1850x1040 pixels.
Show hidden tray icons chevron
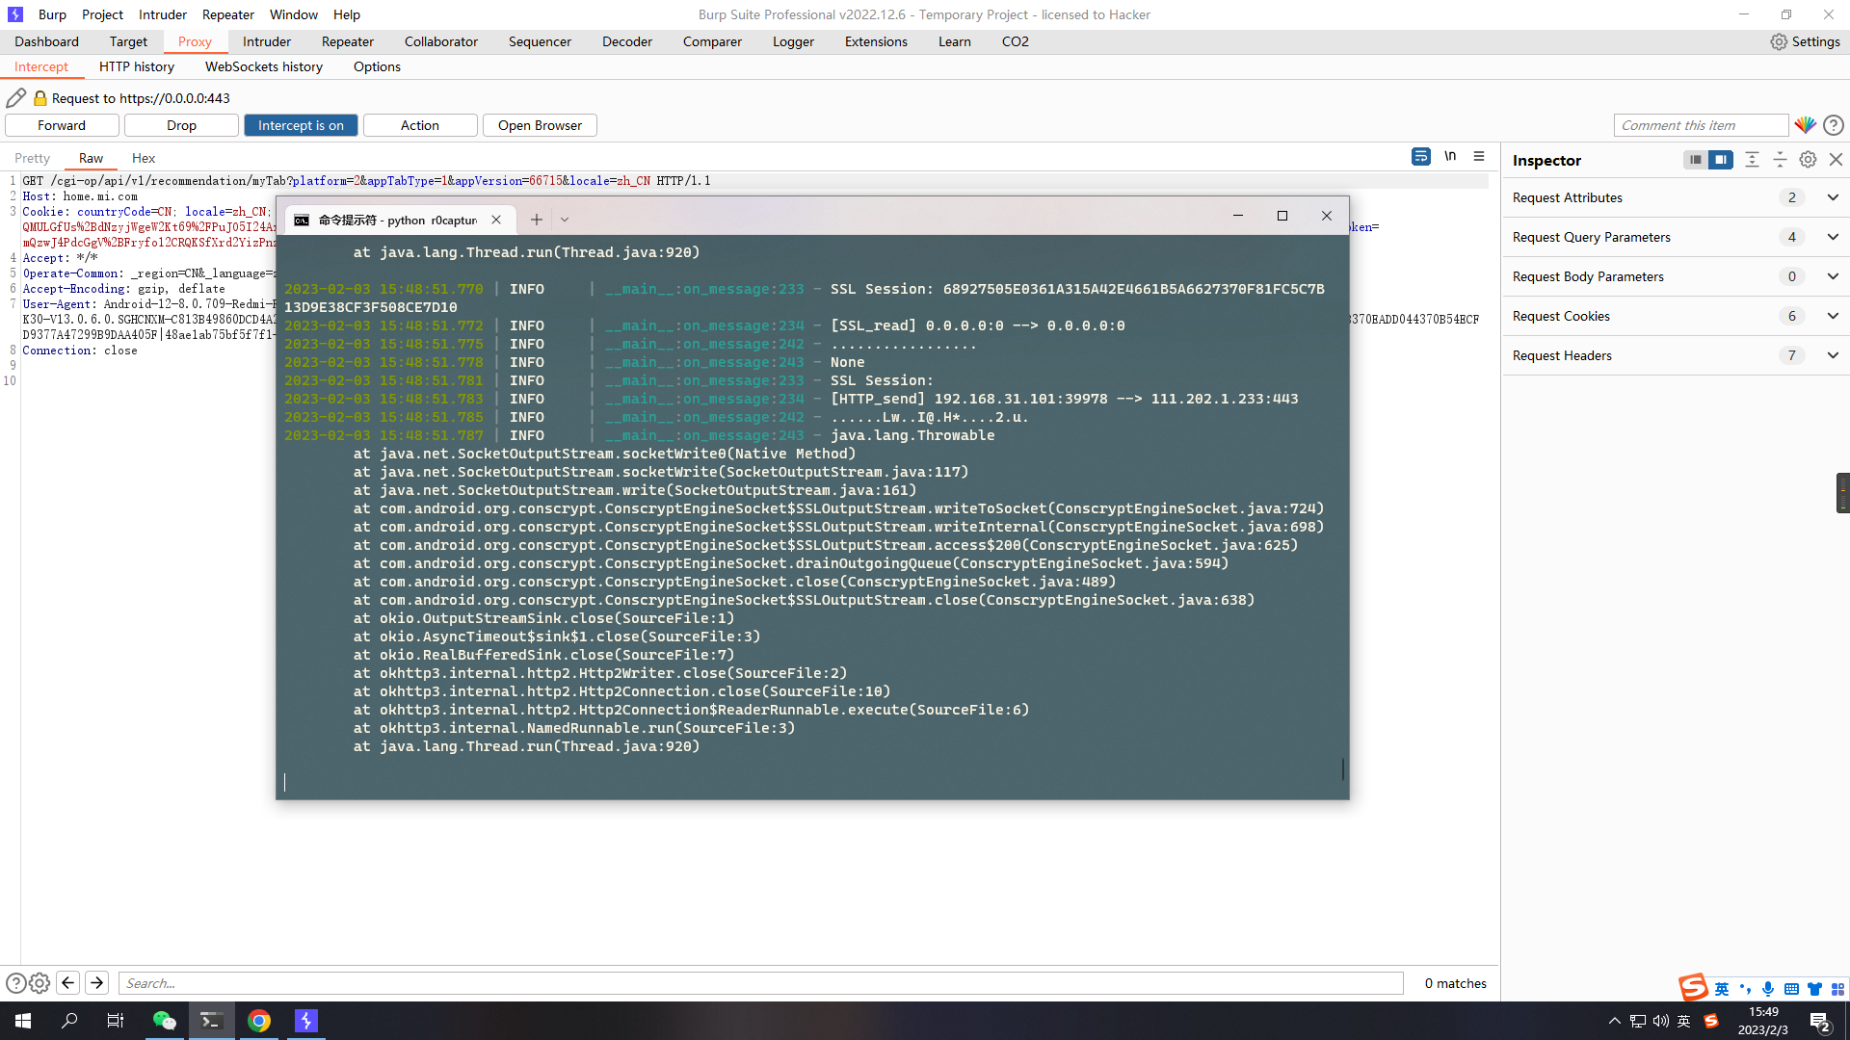pos(1615,1021)
